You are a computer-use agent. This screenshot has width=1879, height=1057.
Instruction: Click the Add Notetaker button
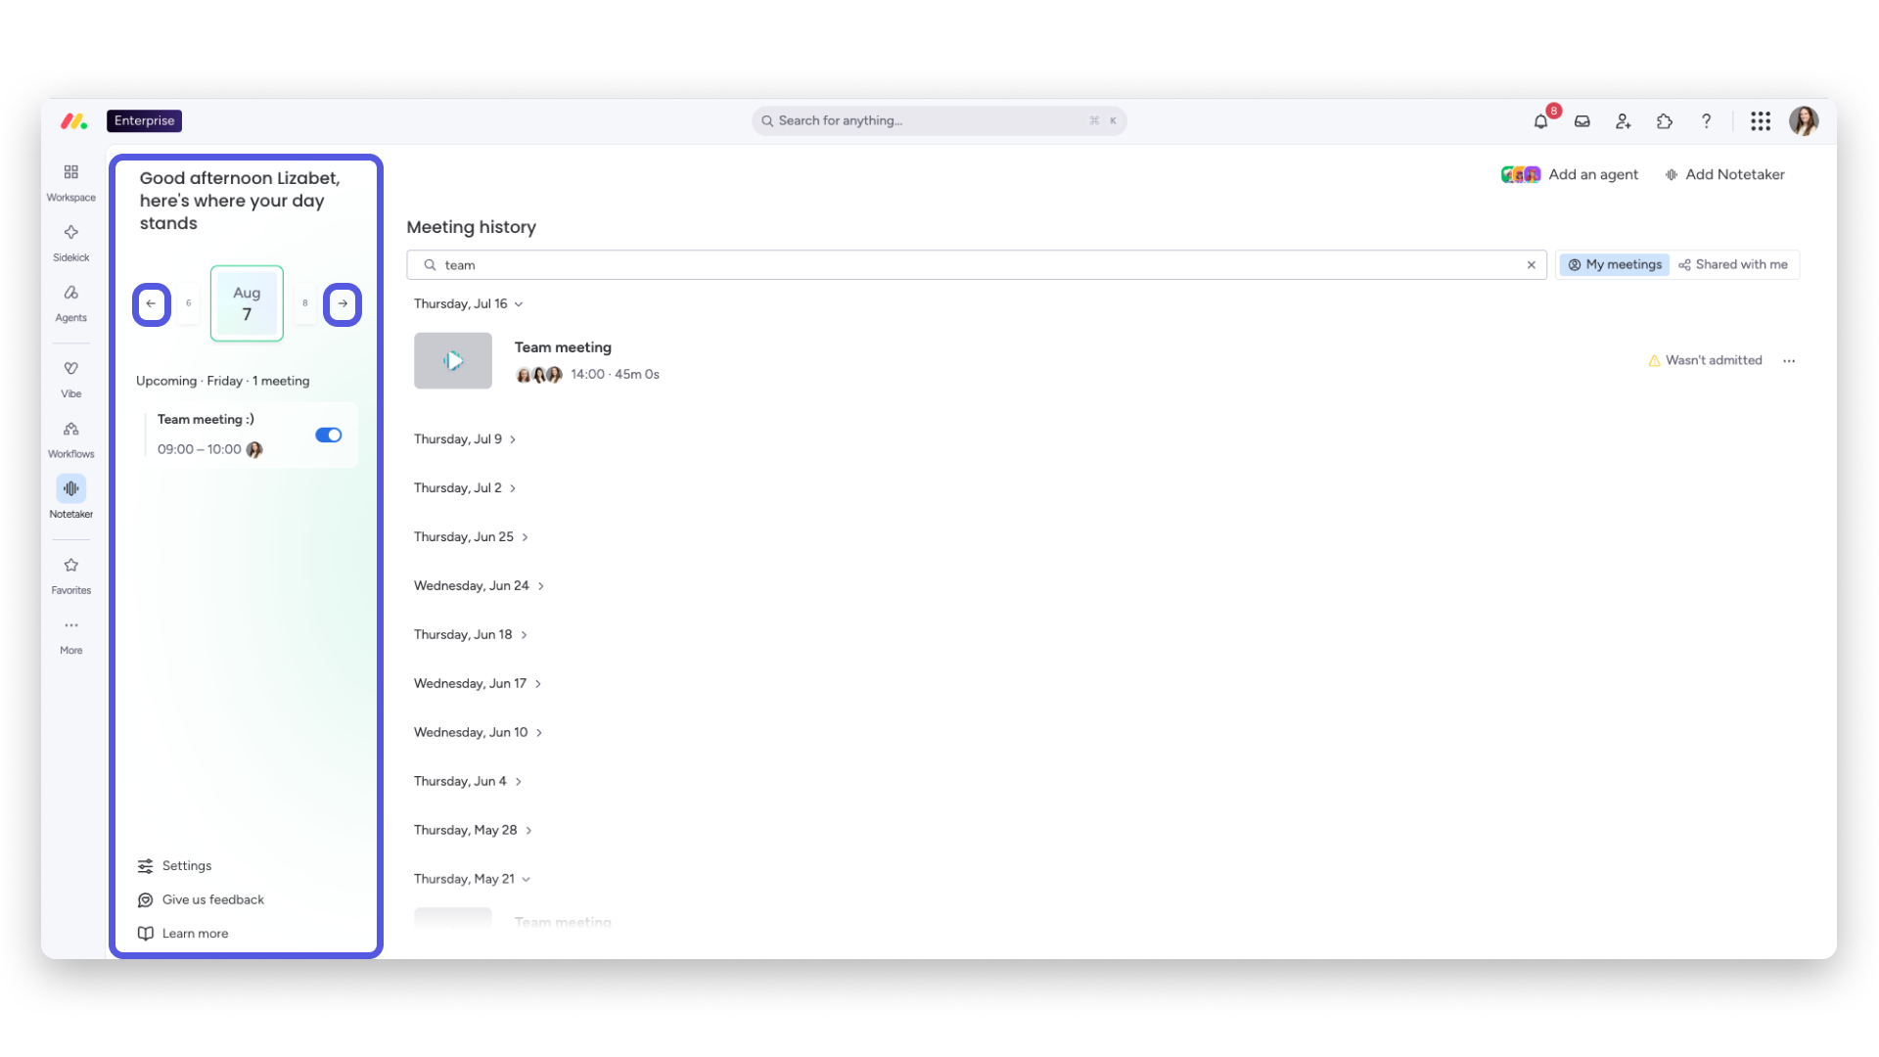[1725, 174]
